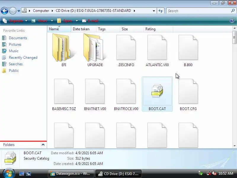
Task: Click the network tray icon
Action: click(209, 173)
